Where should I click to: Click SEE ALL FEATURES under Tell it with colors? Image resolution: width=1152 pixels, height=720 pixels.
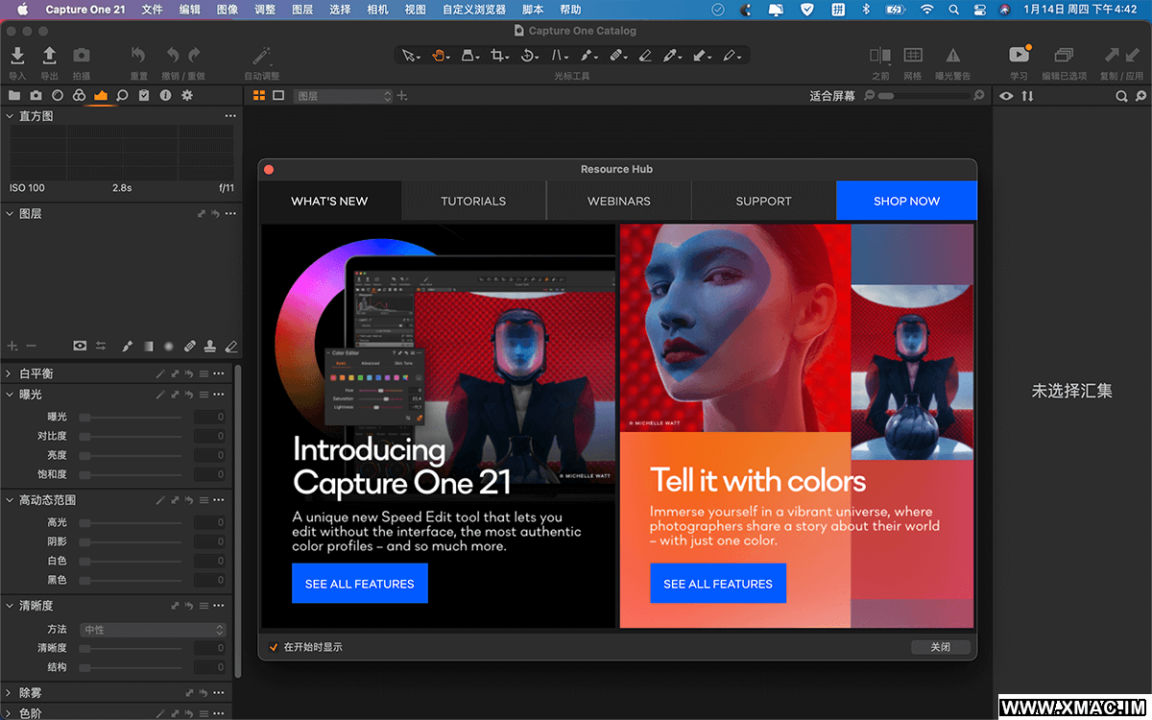(718, 584)
